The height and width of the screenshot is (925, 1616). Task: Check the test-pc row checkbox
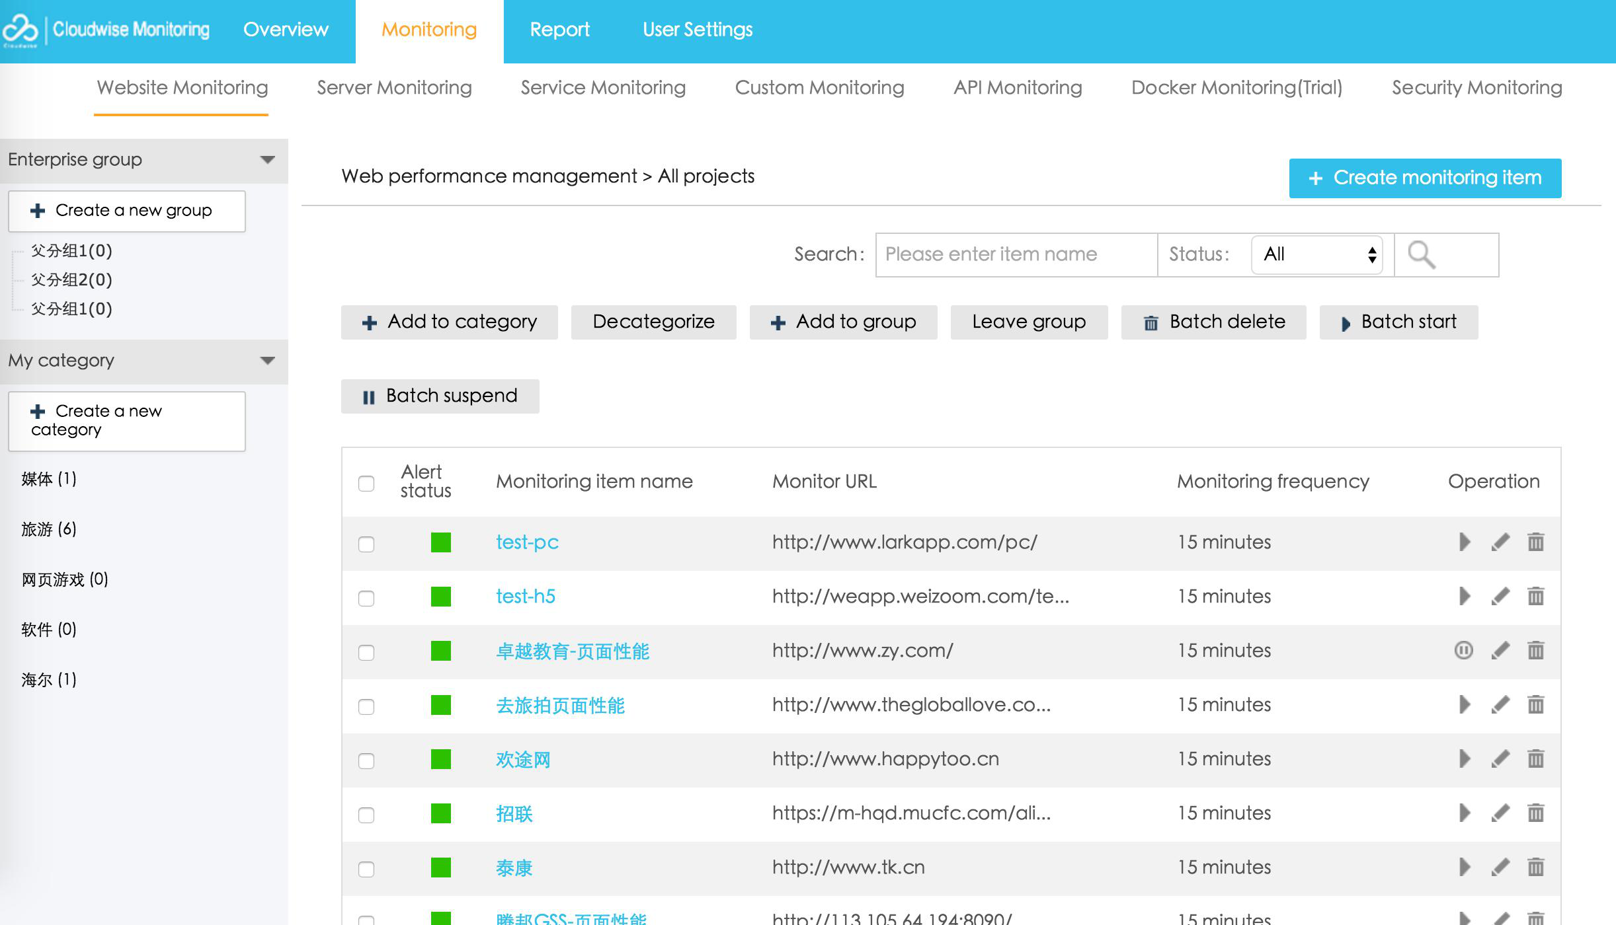[366, 544]
